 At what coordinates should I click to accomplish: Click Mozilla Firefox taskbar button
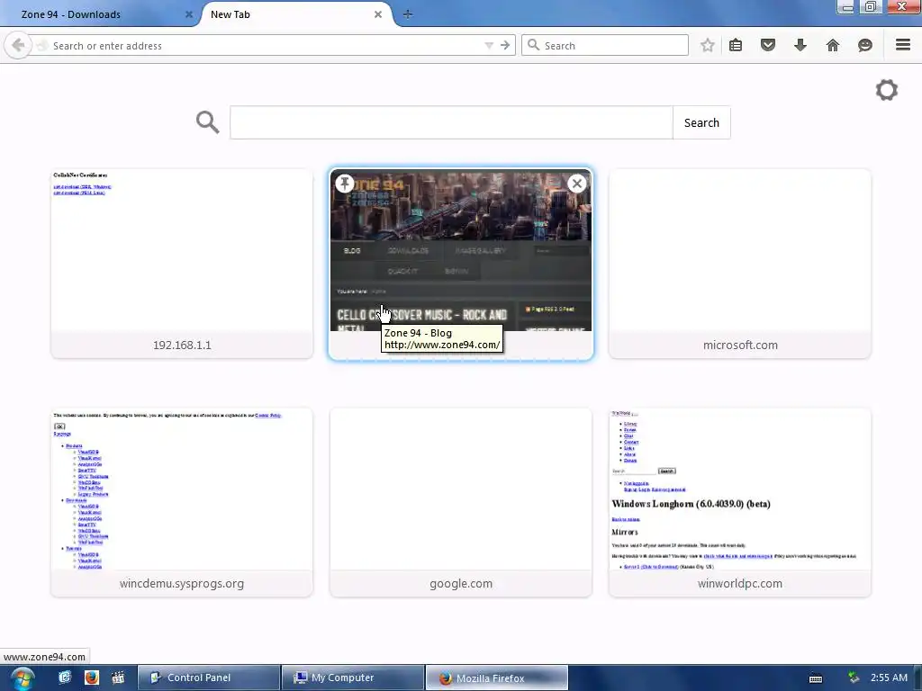497,678
